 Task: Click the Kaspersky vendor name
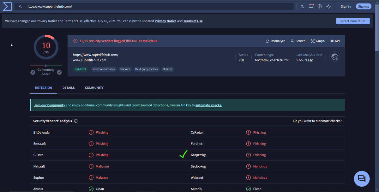tap(198, 155)
